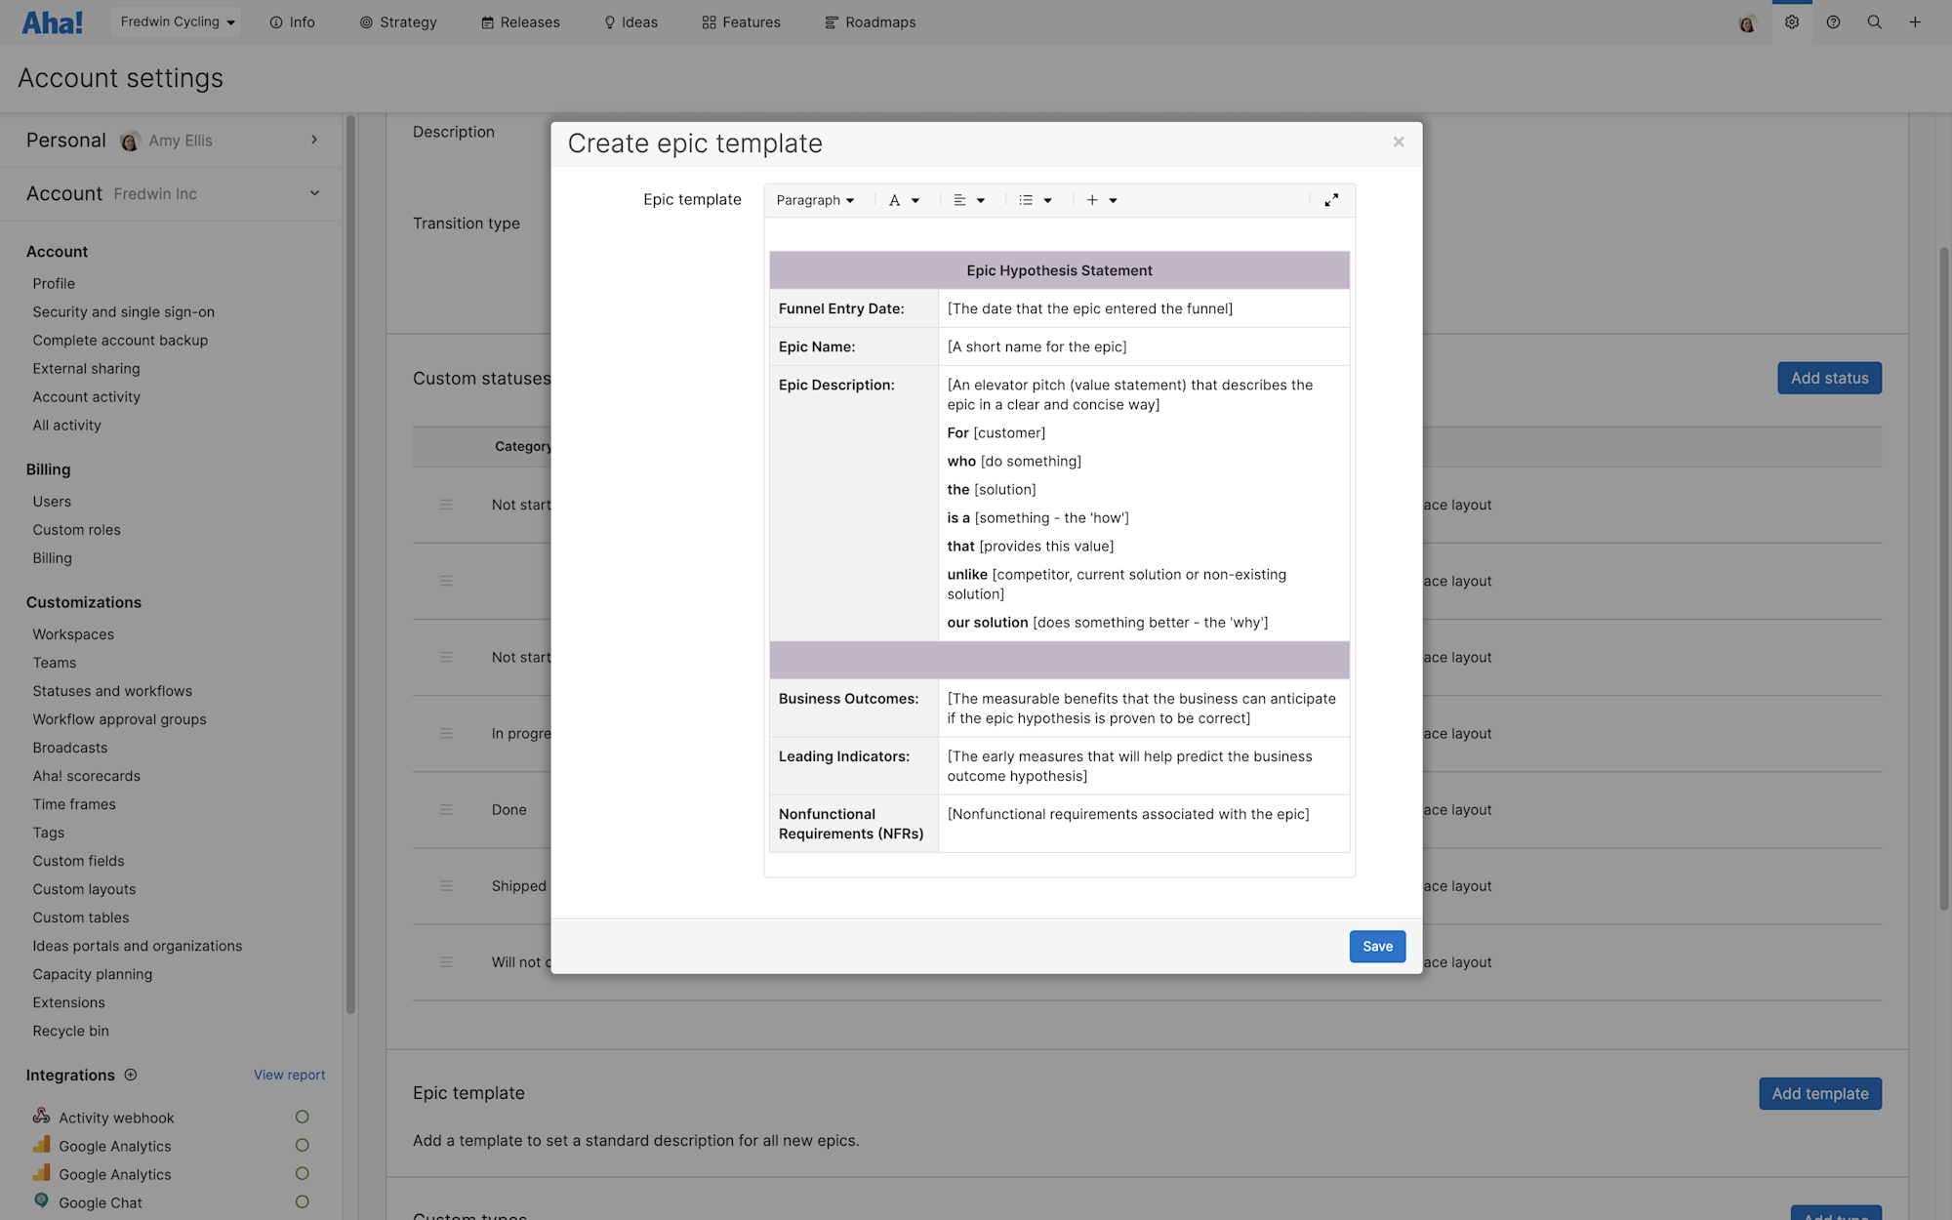The height and width of the screenshot is (1220, 1952).
Task: Select the text color icon in the editor toolbar
Action: point(895,199)
